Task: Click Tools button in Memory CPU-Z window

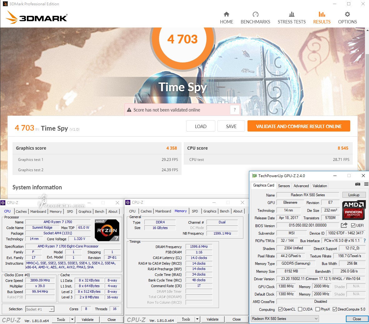Action: (x=186, y=319)
